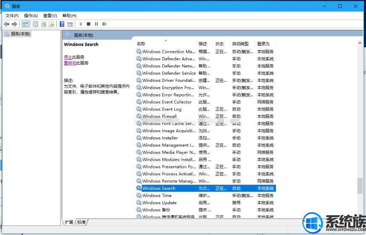Screen dimensions: 366x235
Task: Open the 查看(V) menu
Action: (x=50, y=16)
